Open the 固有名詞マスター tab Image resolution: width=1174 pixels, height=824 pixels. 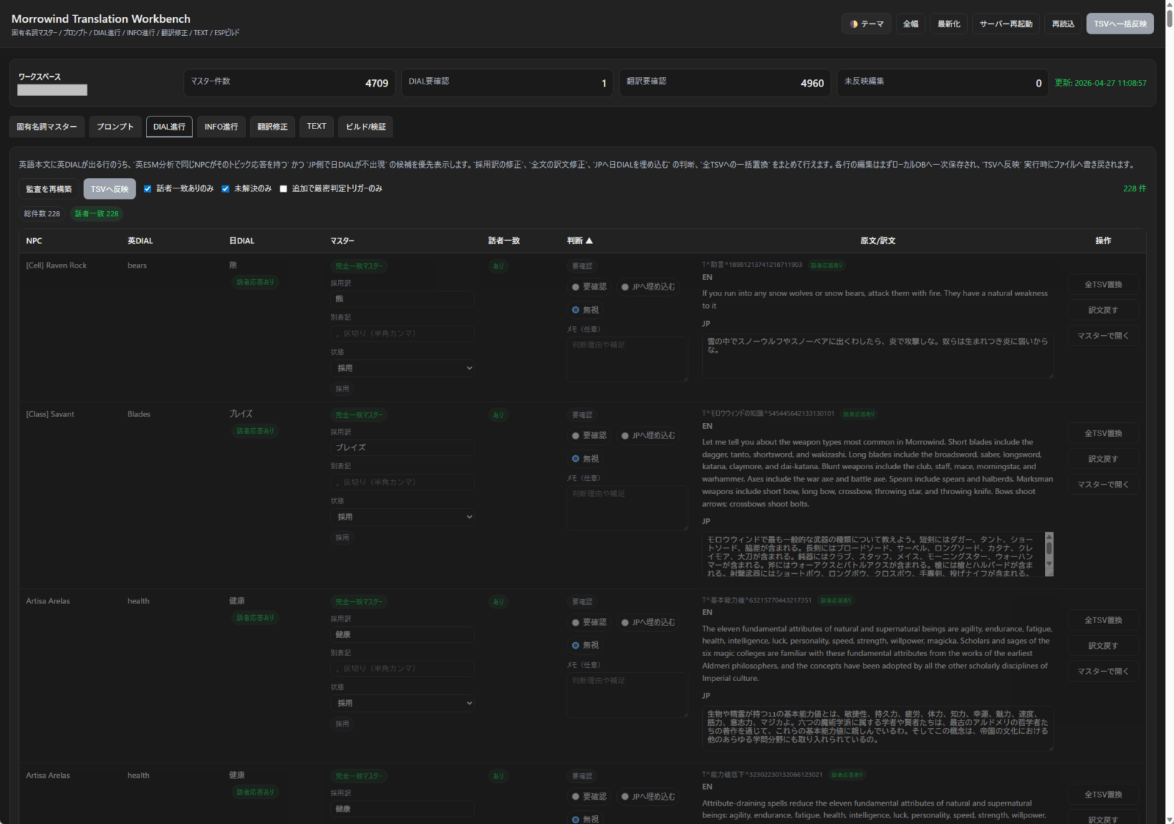tap(47, 127)
